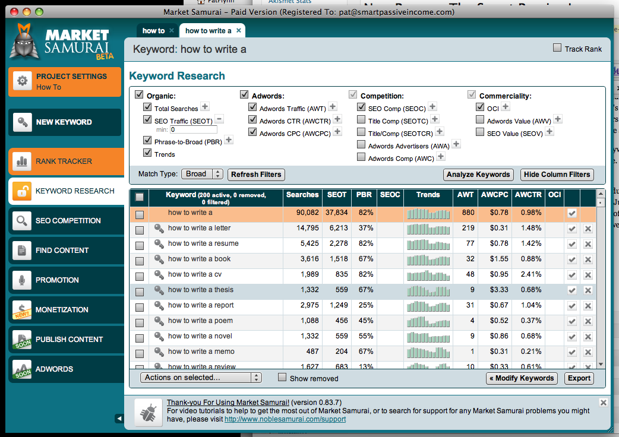Screen dimensions: 619x437
Task: Close the 'how to write a' tab
Action: 238,30
